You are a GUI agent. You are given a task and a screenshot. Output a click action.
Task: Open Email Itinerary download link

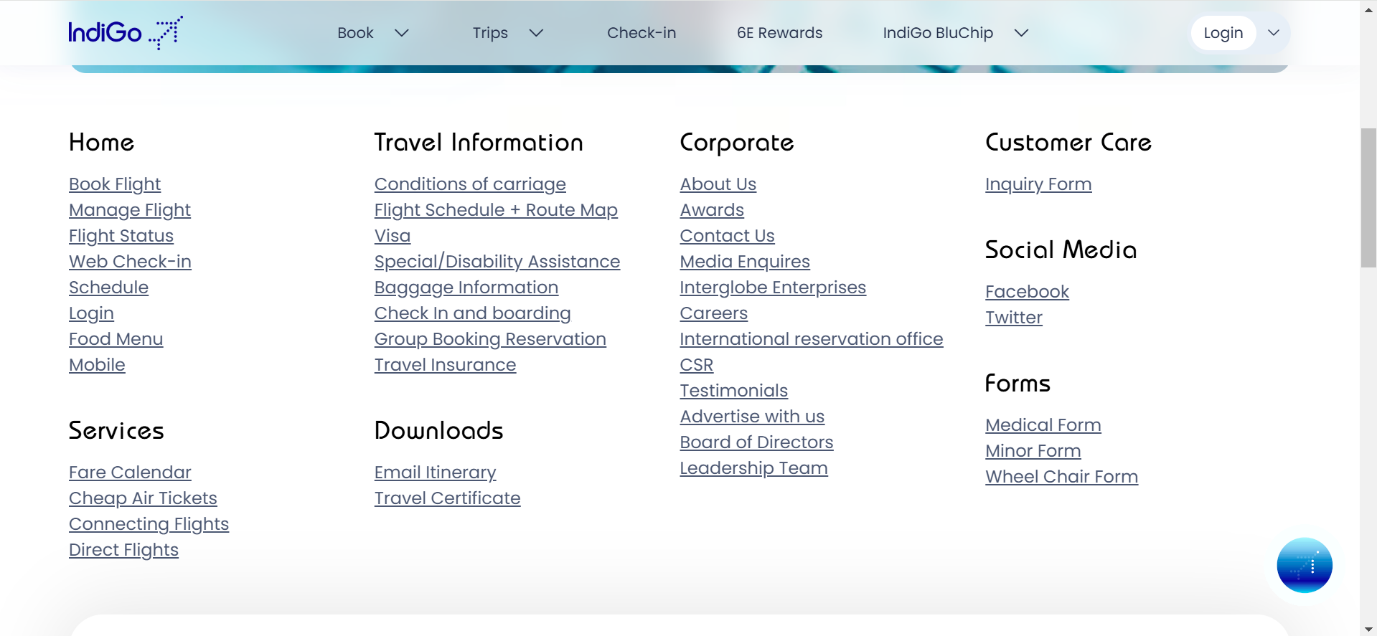436,473
